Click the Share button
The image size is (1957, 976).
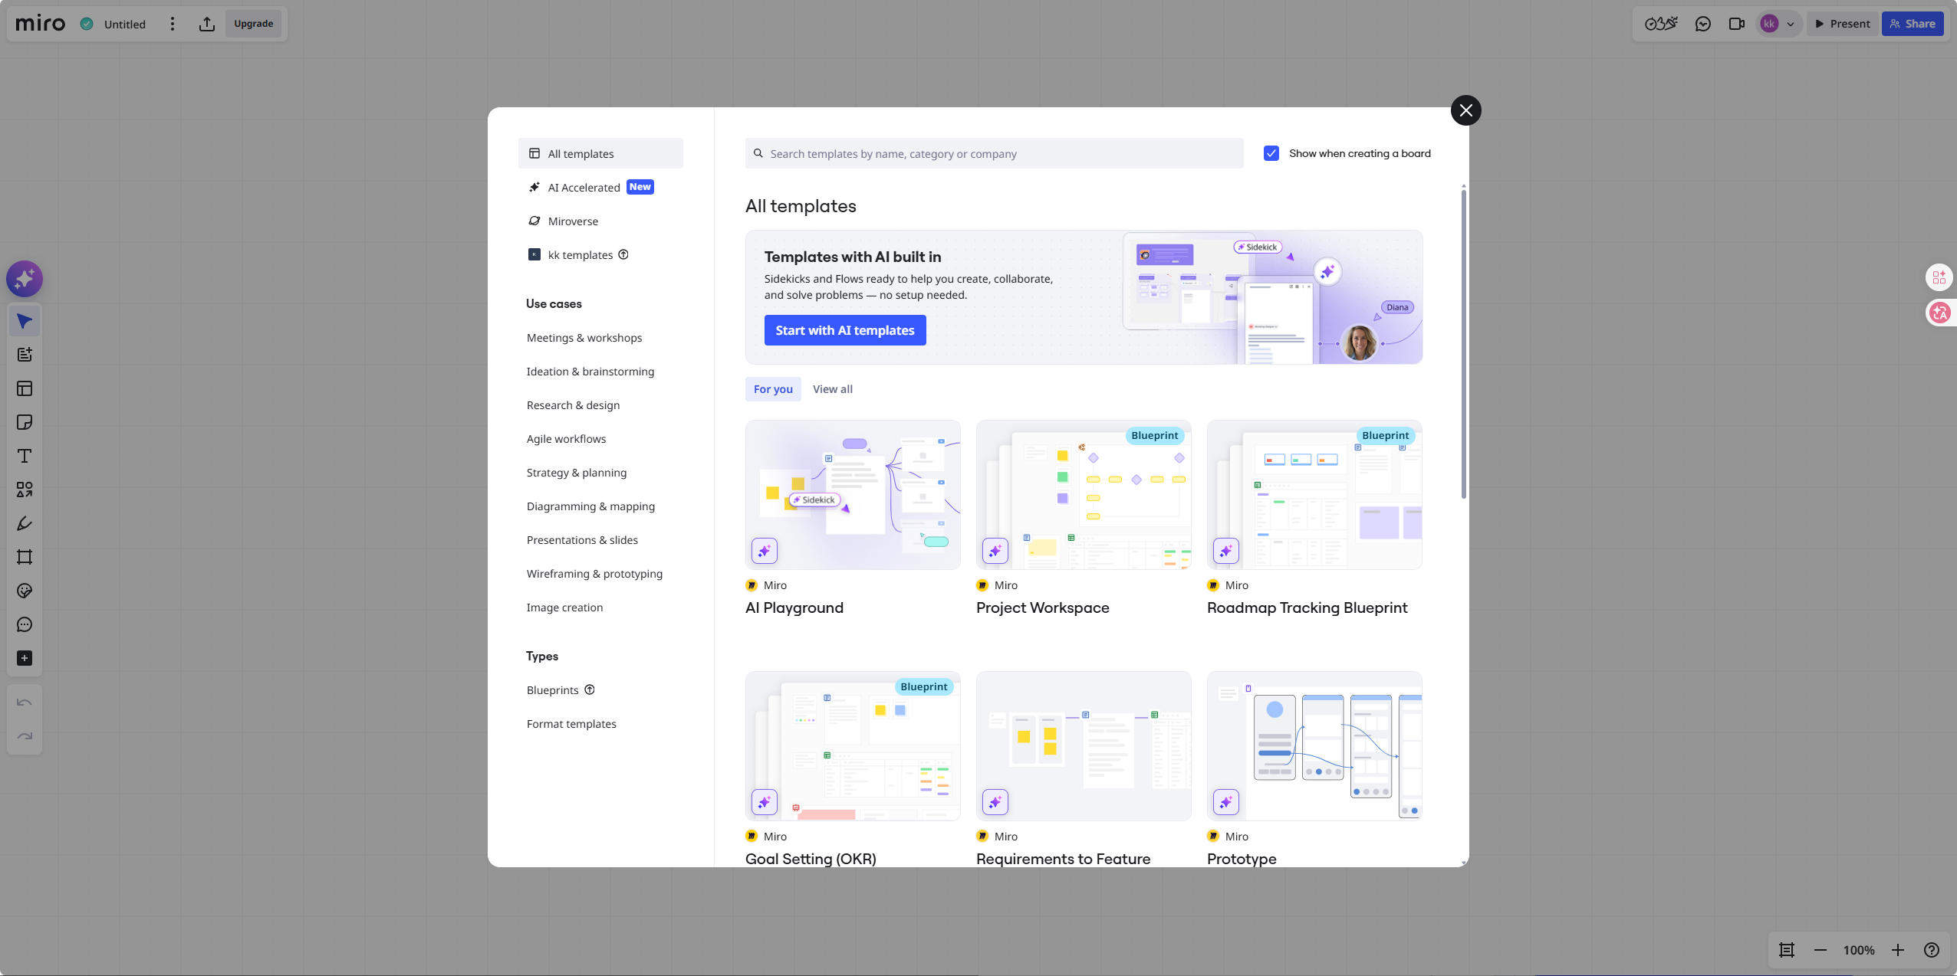tap(1913, 24)
